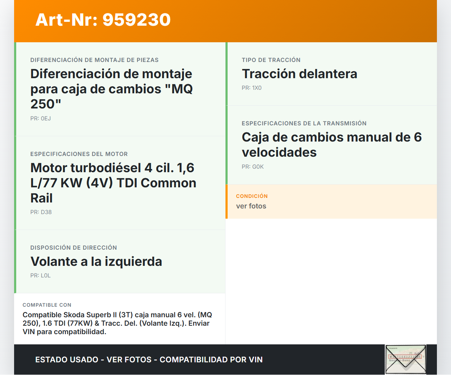Click the PR: 0EJ code
451x375 pixels.
[x=41, y=119]
